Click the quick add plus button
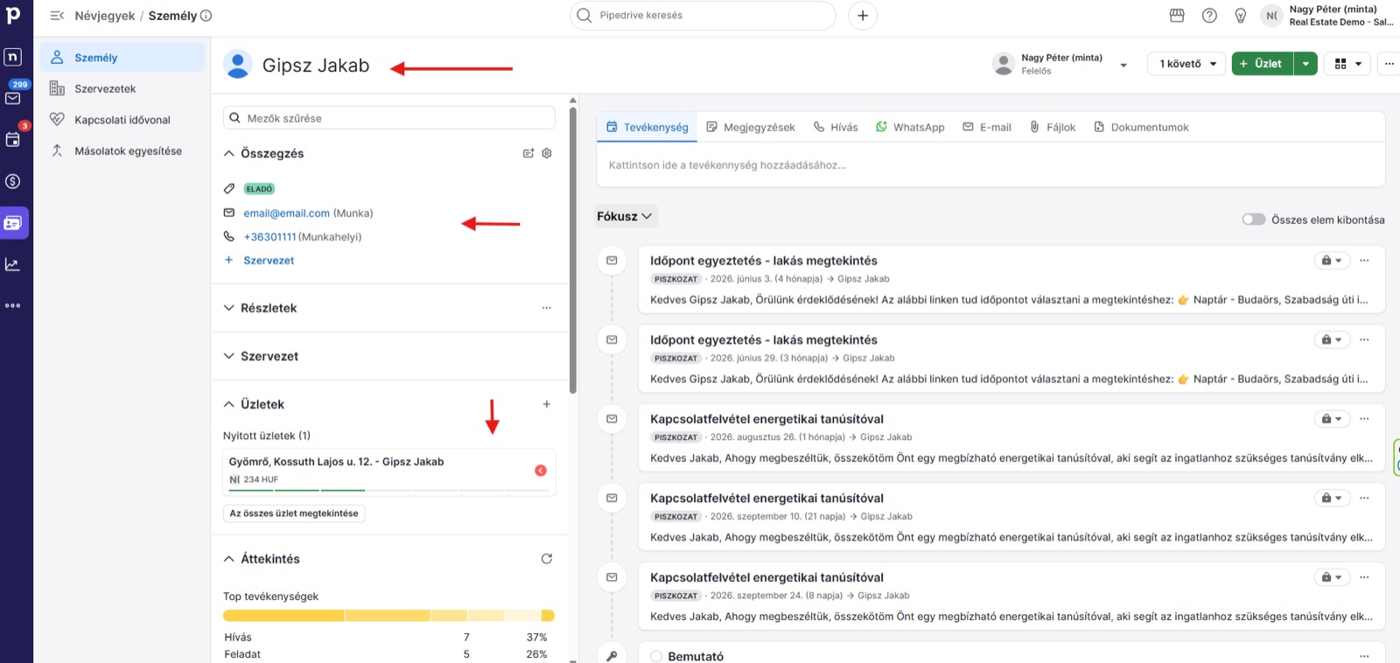Image resolution: width=1400 pixels, height=663 pixels. point(863,16)
